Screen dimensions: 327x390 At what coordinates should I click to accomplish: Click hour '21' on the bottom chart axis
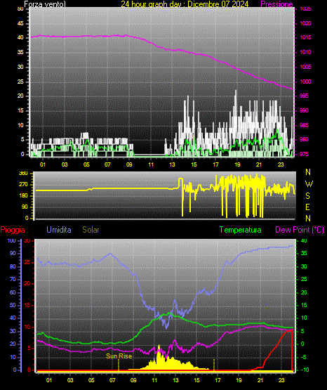(x=260, y=380)
